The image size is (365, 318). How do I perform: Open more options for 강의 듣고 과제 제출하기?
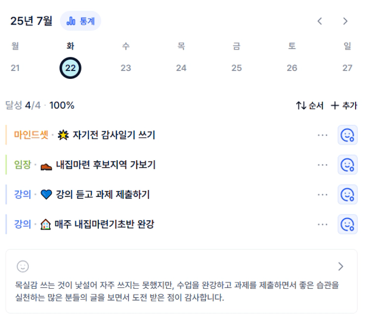point(322,195)
